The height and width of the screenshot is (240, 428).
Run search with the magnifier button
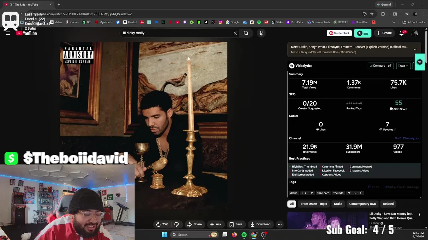click(246, 33)
